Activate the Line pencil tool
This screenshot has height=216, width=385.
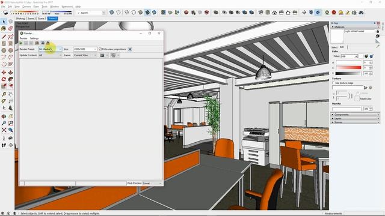point(4,37)
